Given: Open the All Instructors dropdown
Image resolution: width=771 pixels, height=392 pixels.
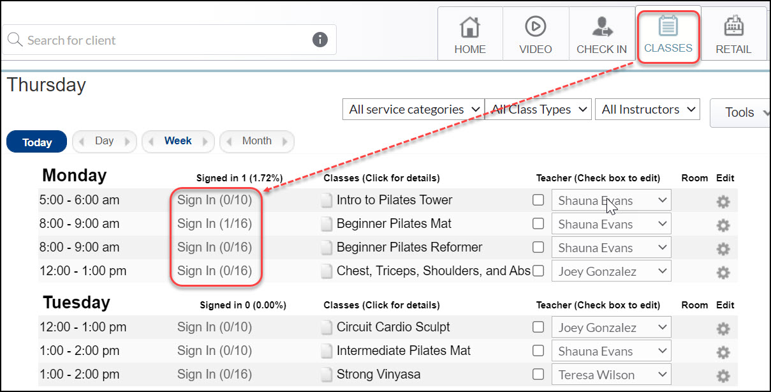Looking at the screenshot, I should [x=647, y=109].
